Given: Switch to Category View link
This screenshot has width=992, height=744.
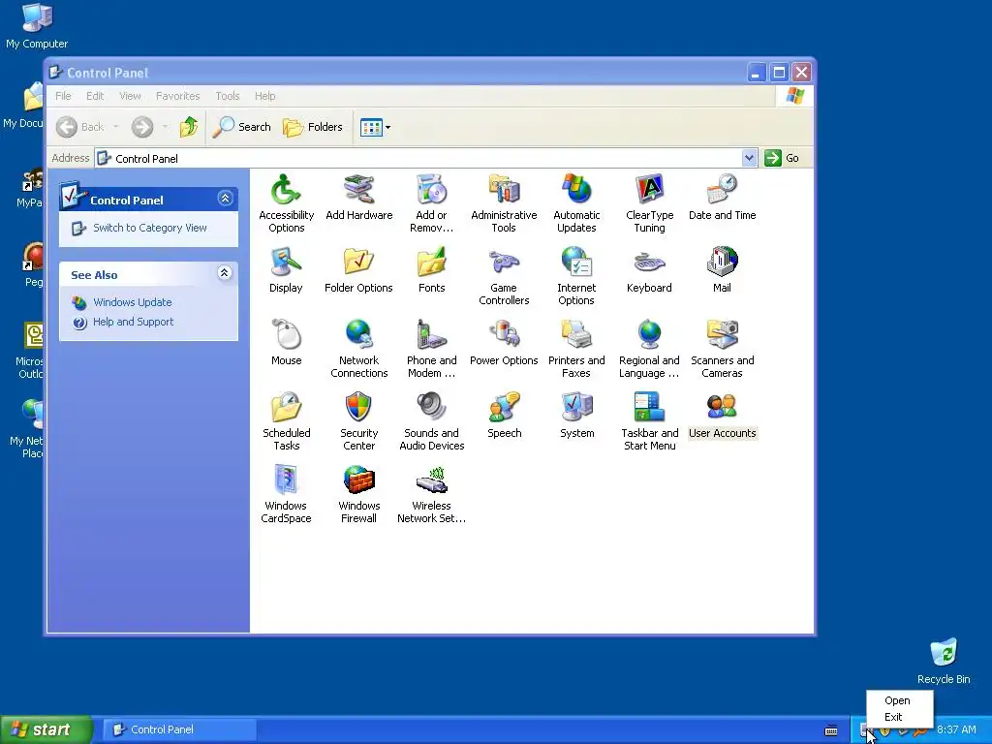Looking at the screenshot, I should point(150,228).
